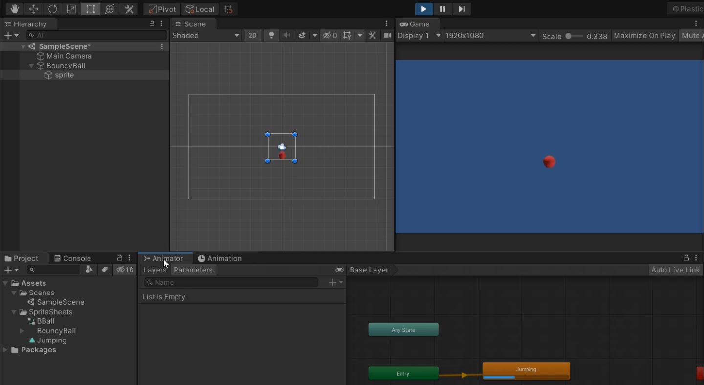Adjust the Game view Scale slider
The width and height of the screenshot is (704, 385).
coord(569,36)
